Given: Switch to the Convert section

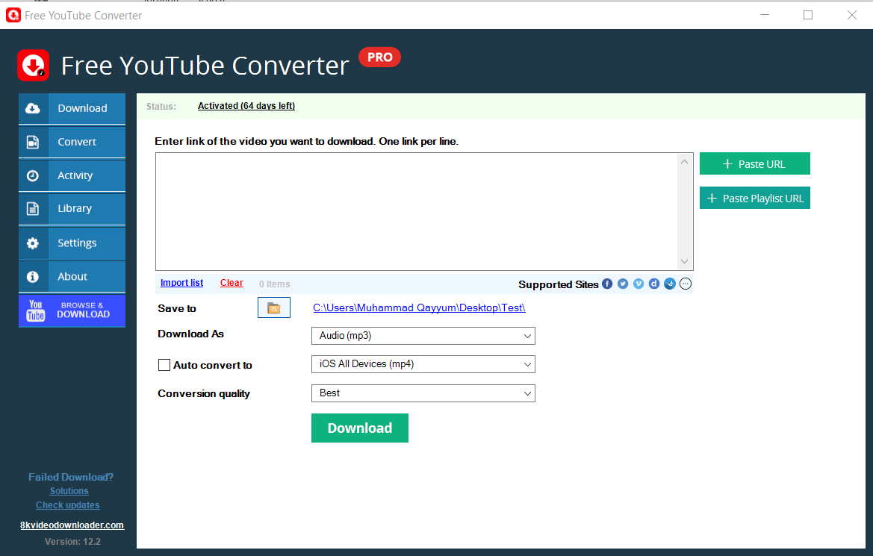Looking at the screenshot, I should coord(72,142).
